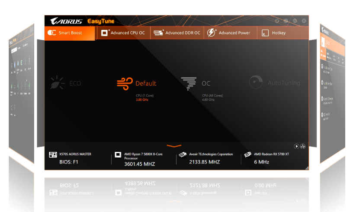Click the 3601.45 MHZ CPU frequency readout
Image resolution: width=353 pixels, height=212 pixels.
click(x=139, y=164)
